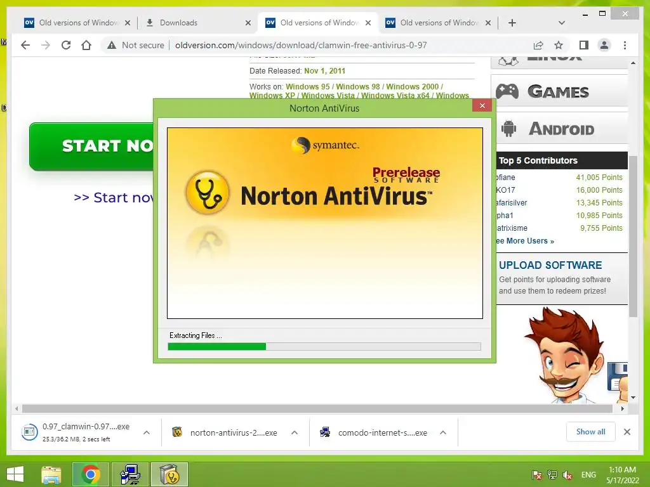This screenshot has height=487, width=650.
Task: Follow the Start now text link
Action: 114,198
